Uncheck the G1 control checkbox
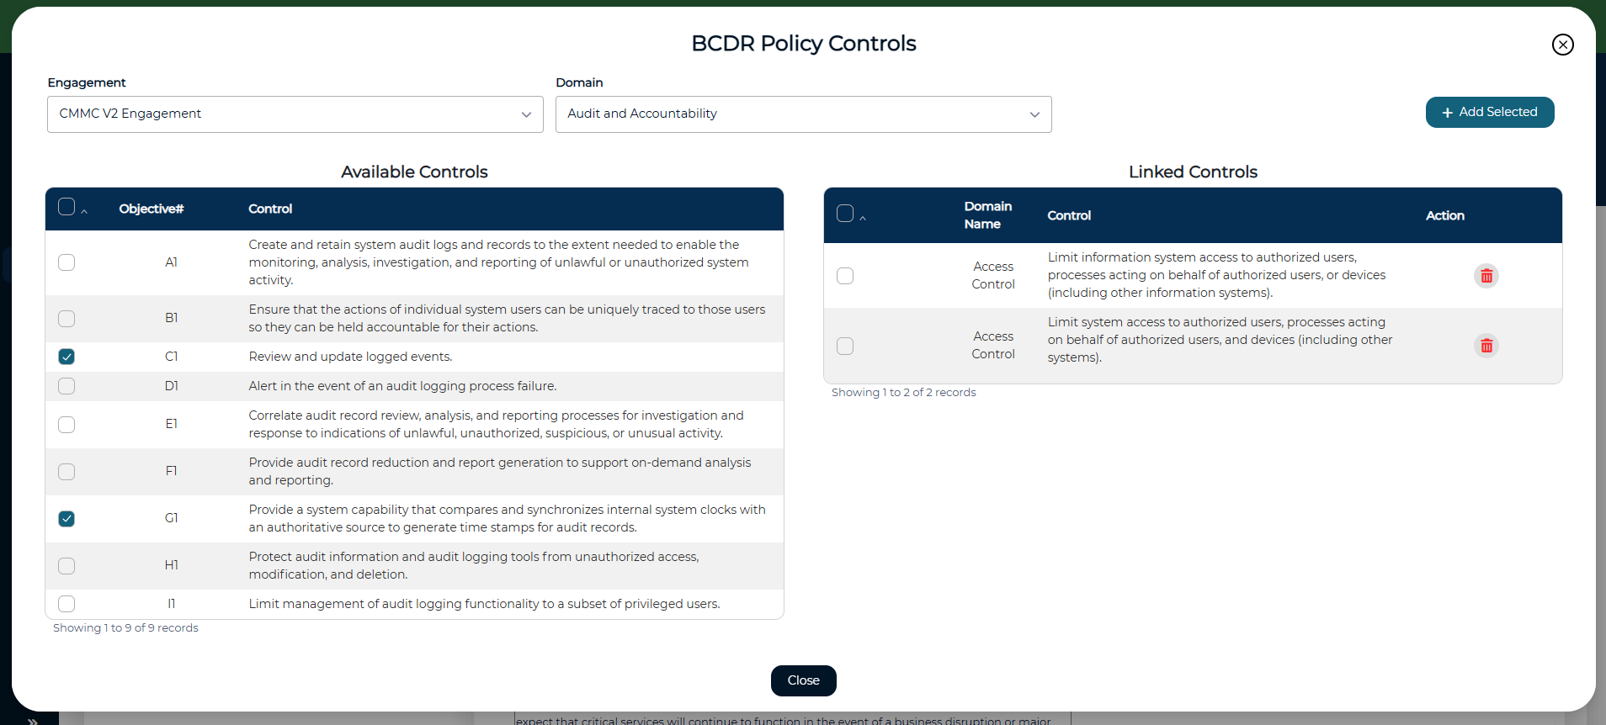1606x725 pixels. point(66,519)
